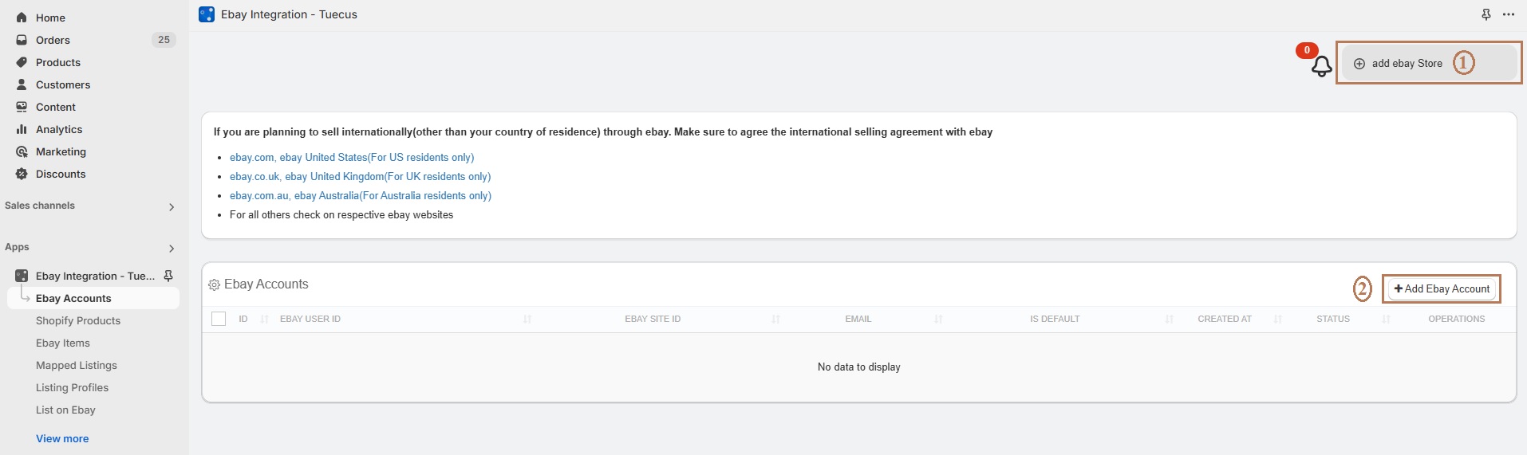Open the notifications bell
The image size is (1527, 455).
(1321, 66)
